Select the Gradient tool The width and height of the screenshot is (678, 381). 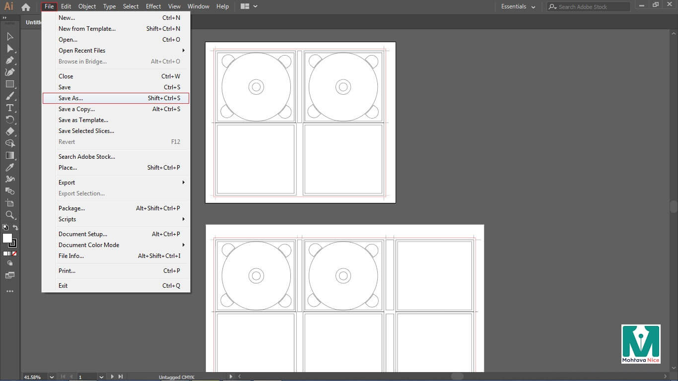(9, 155)
